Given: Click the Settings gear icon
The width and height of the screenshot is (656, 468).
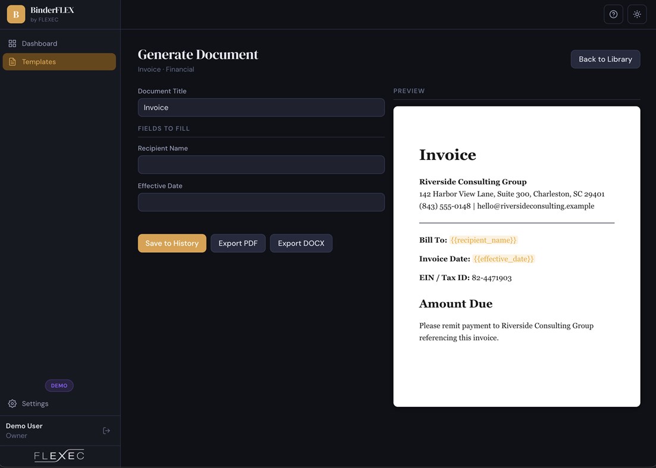Looking at the screenshot, I should click(12, 404).
